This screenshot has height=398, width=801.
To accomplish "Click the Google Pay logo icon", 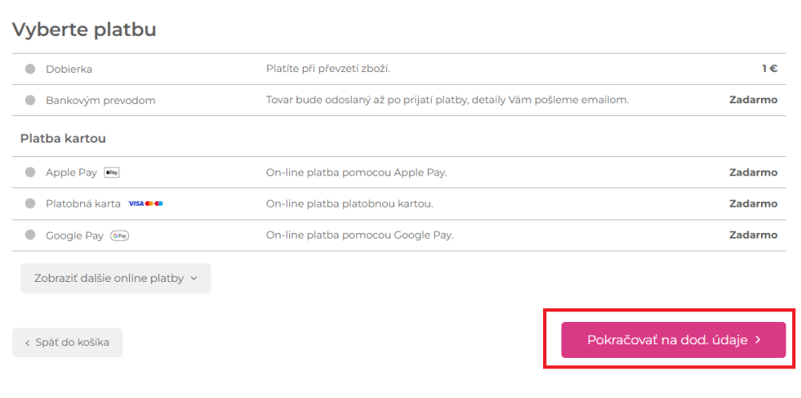I will click(119, 235).
